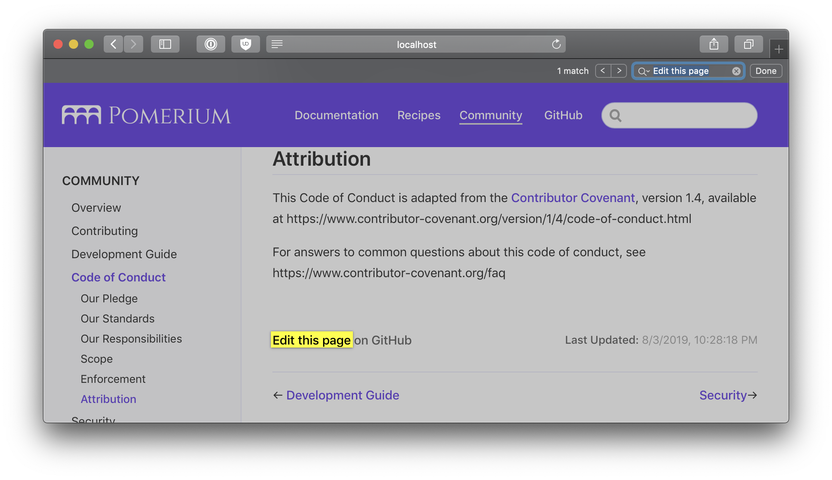This screenshot has height=480, width=832.
Task: Open the Documentation nav item
Action: 336,115
